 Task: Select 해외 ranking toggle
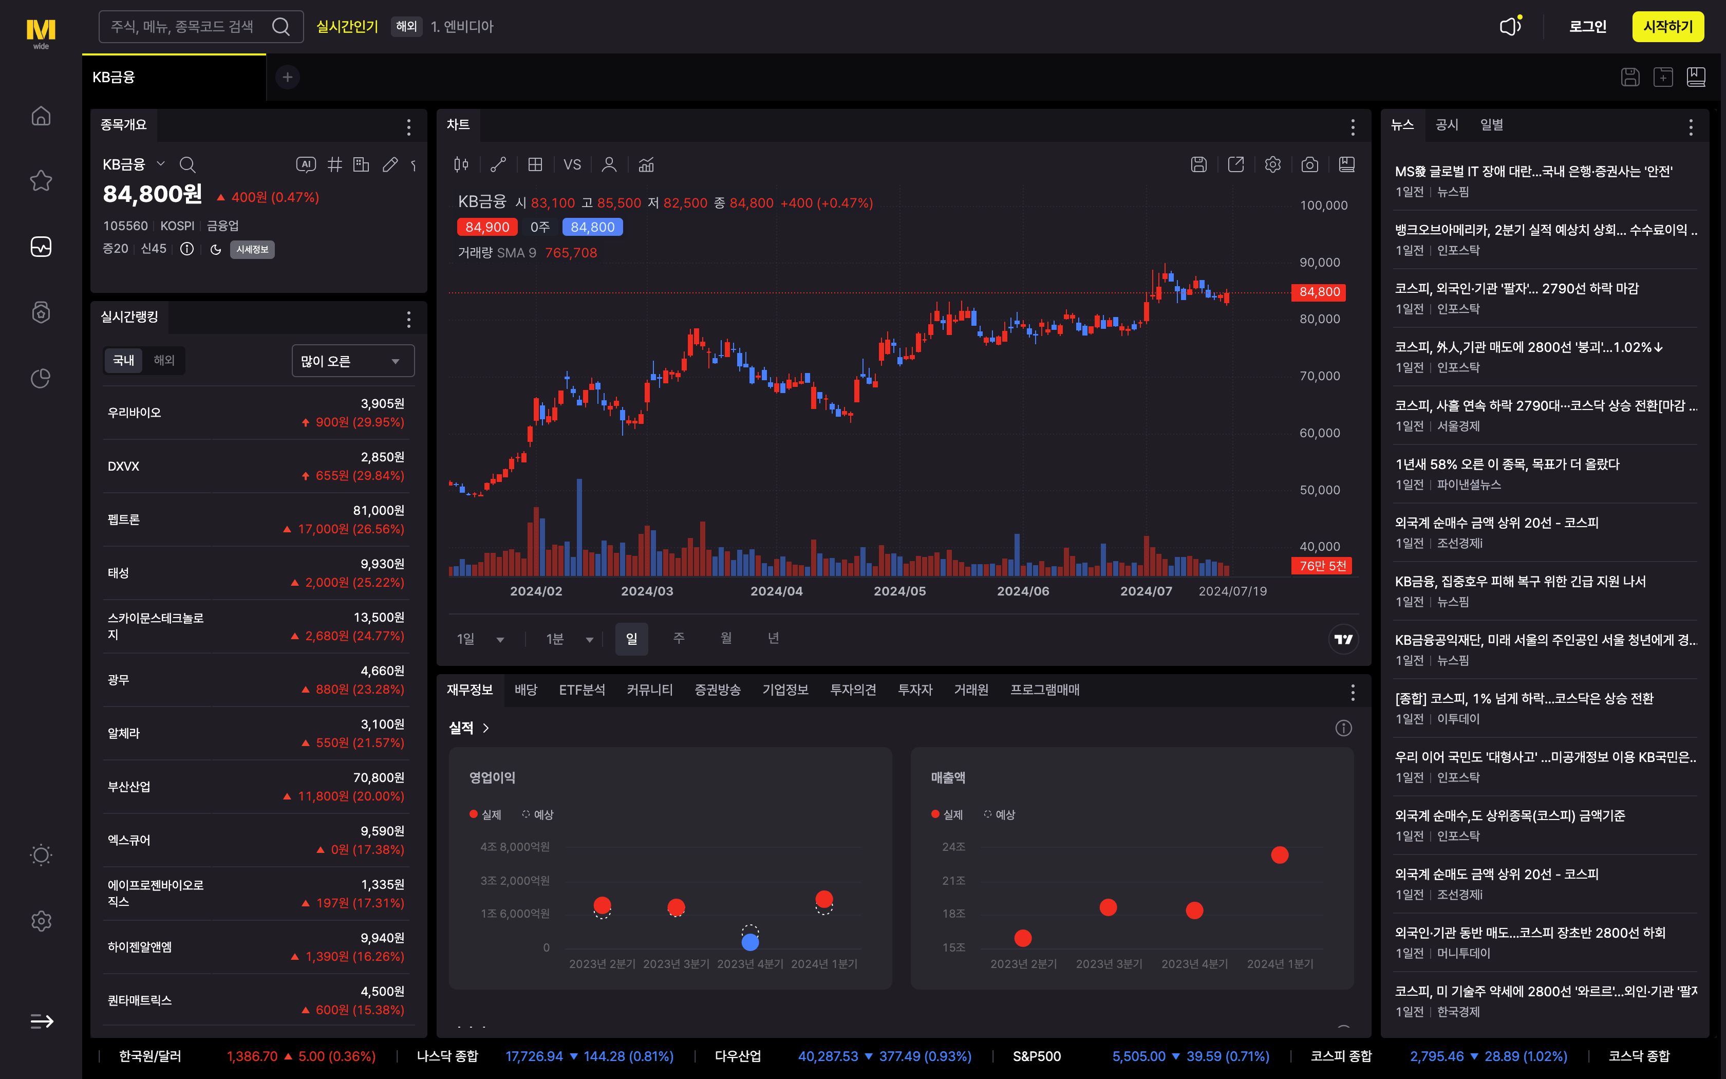point(164,360)
